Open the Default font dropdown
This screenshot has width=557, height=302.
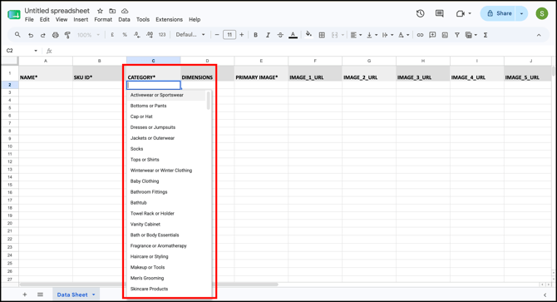(190, 35)
